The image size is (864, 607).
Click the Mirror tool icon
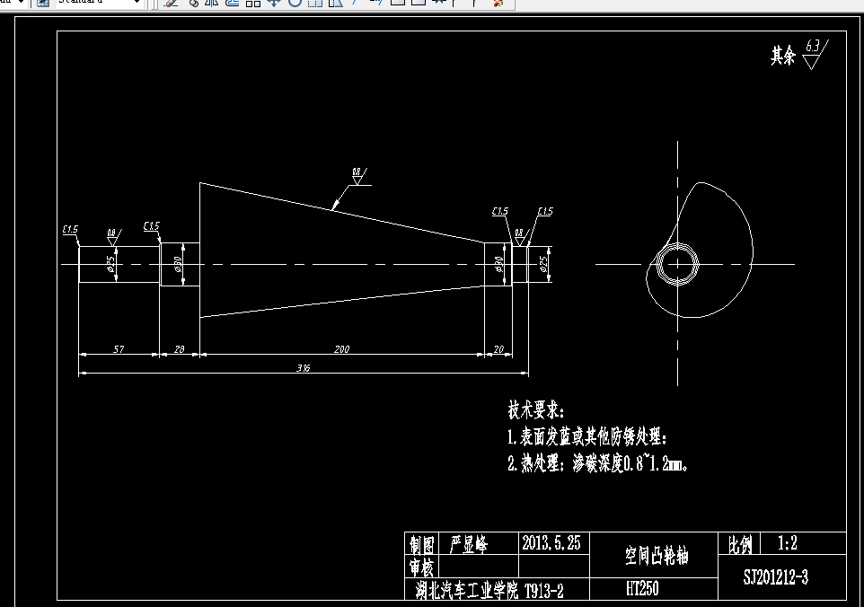212,2
